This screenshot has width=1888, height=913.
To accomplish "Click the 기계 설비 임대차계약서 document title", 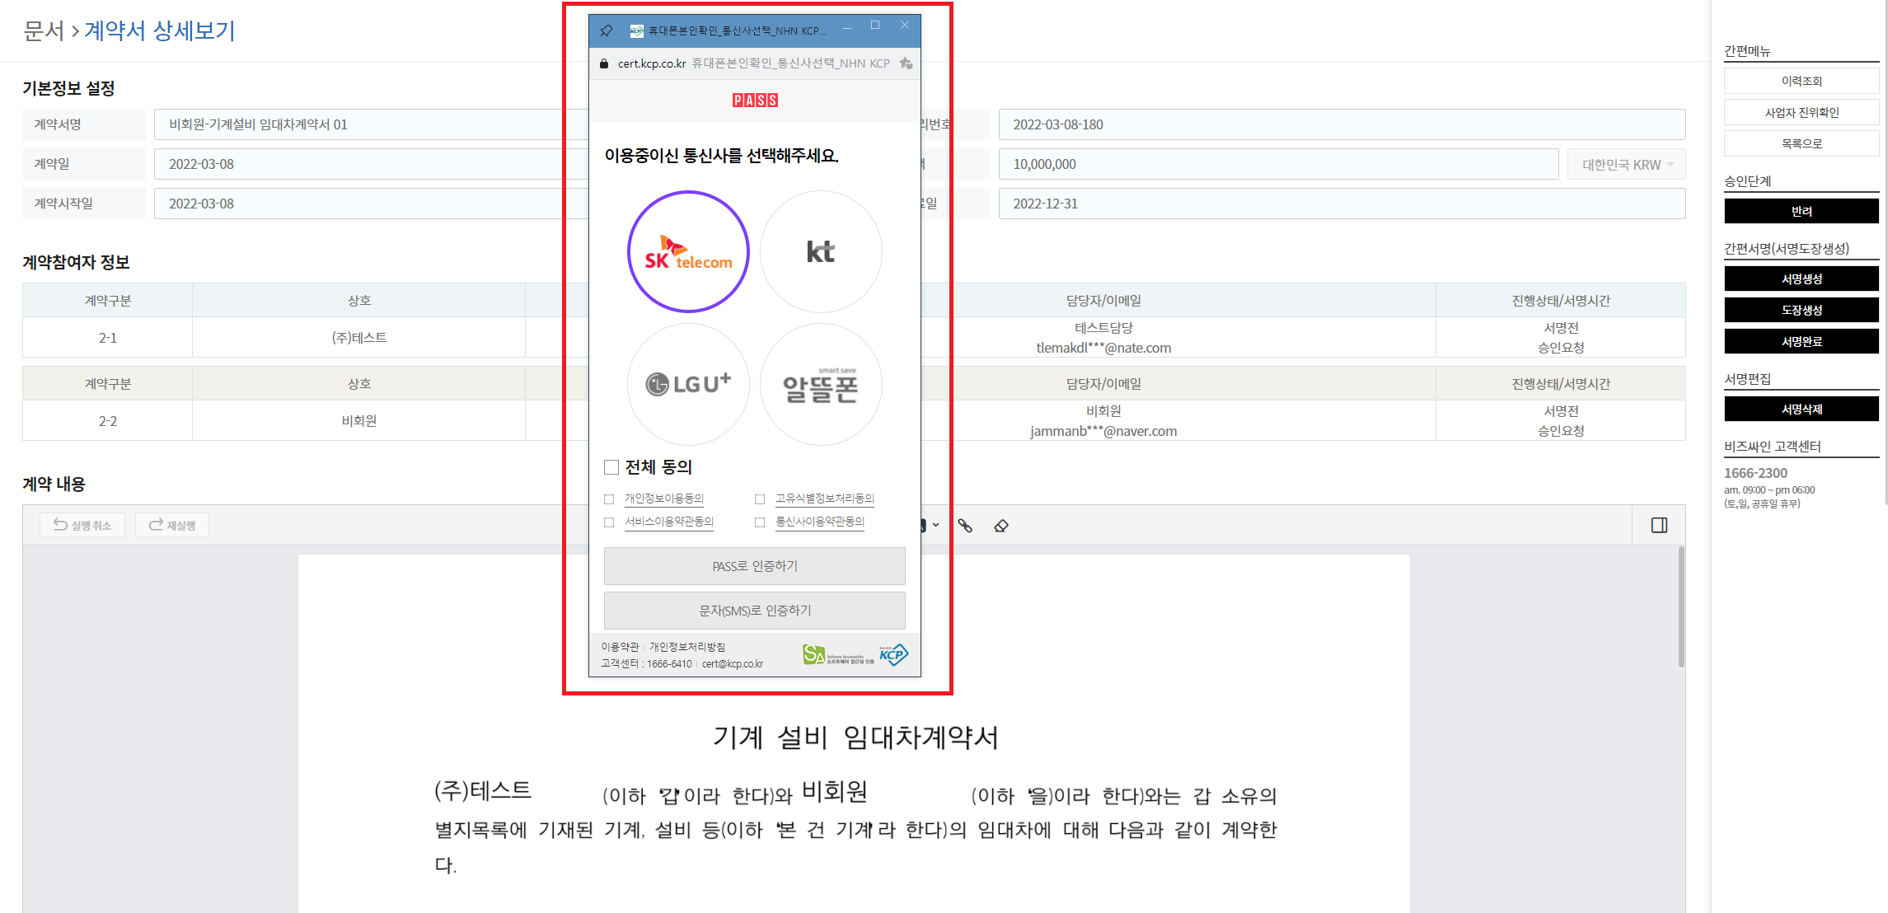I will coord(855,737).
